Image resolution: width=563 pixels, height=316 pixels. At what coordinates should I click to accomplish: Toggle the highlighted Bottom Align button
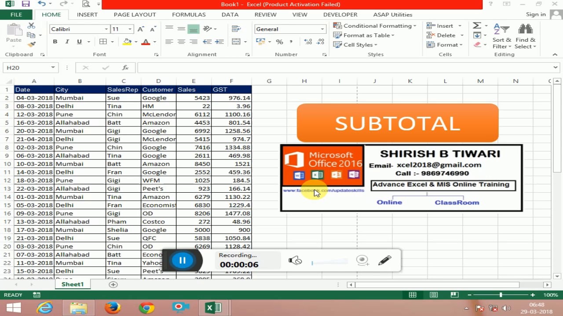point(193,29)
